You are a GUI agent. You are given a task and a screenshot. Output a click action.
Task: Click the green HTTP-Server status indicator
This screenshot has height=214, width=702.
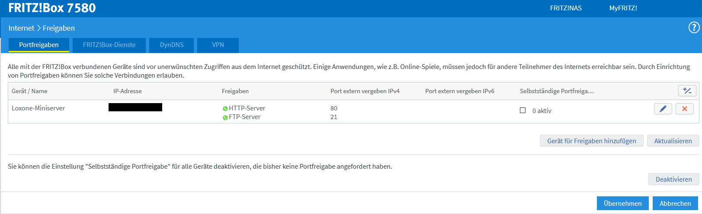pyautogui.click(x=225, y=109)
